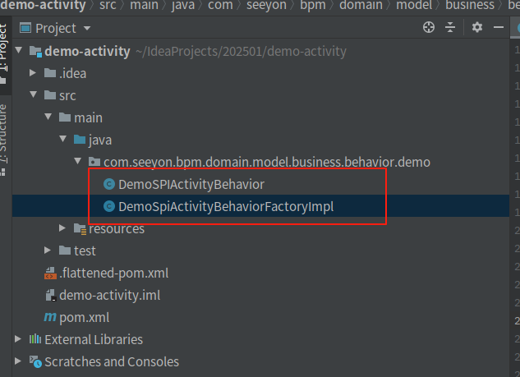This screenshot has height=377, width=520.
Task: Click the pom.xml Maven file
Action: [84, 317]
